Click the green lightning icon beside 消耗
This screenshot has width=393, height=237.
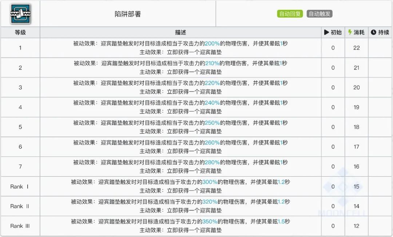pos(350,32)
